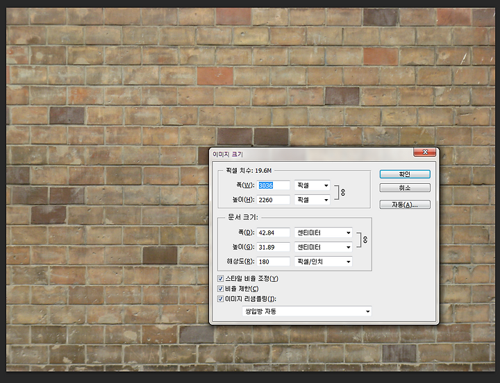The image size is (500, 383).
Task: Click the chain link icon beside pixel dimensions
Action: click(x=343, y=192)
